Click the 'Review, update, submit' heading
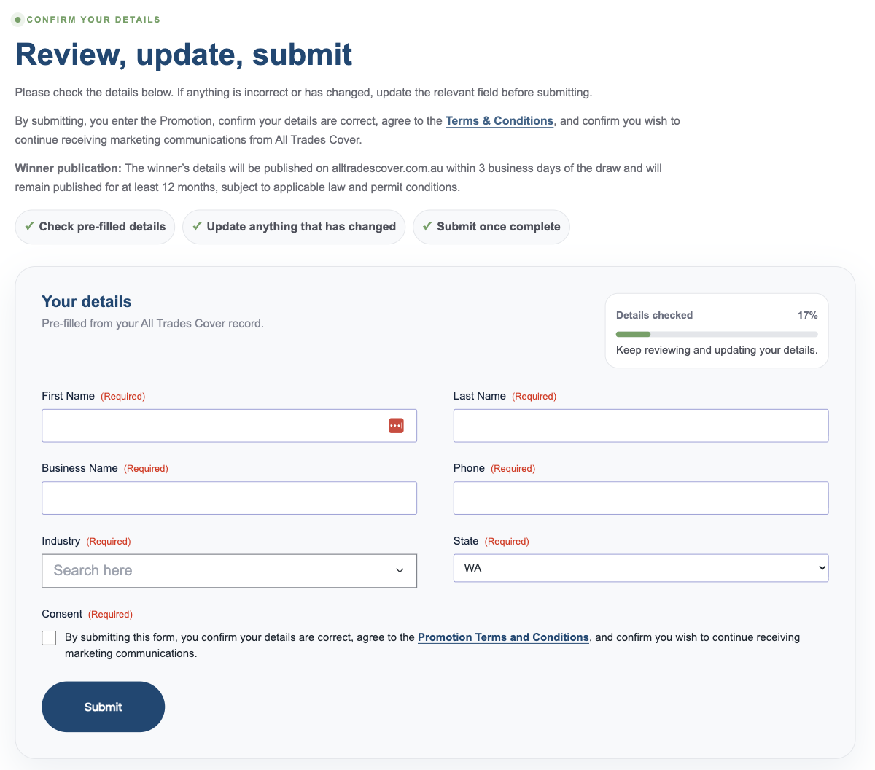Viewport: 875px width, 770px height. 184,55
